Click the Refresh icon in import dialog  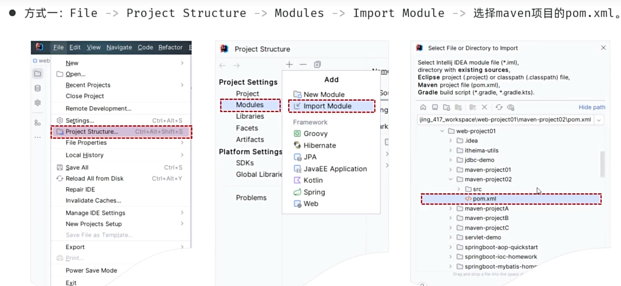pos(499,107)
